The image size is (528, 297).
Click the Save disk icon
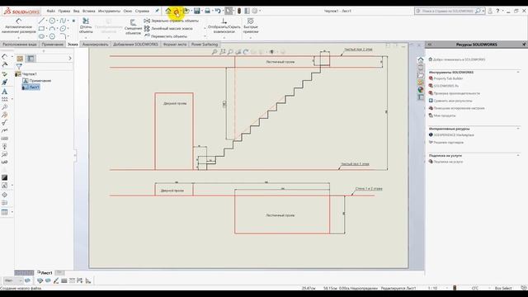pyautogui.click(x=197, y=11)
